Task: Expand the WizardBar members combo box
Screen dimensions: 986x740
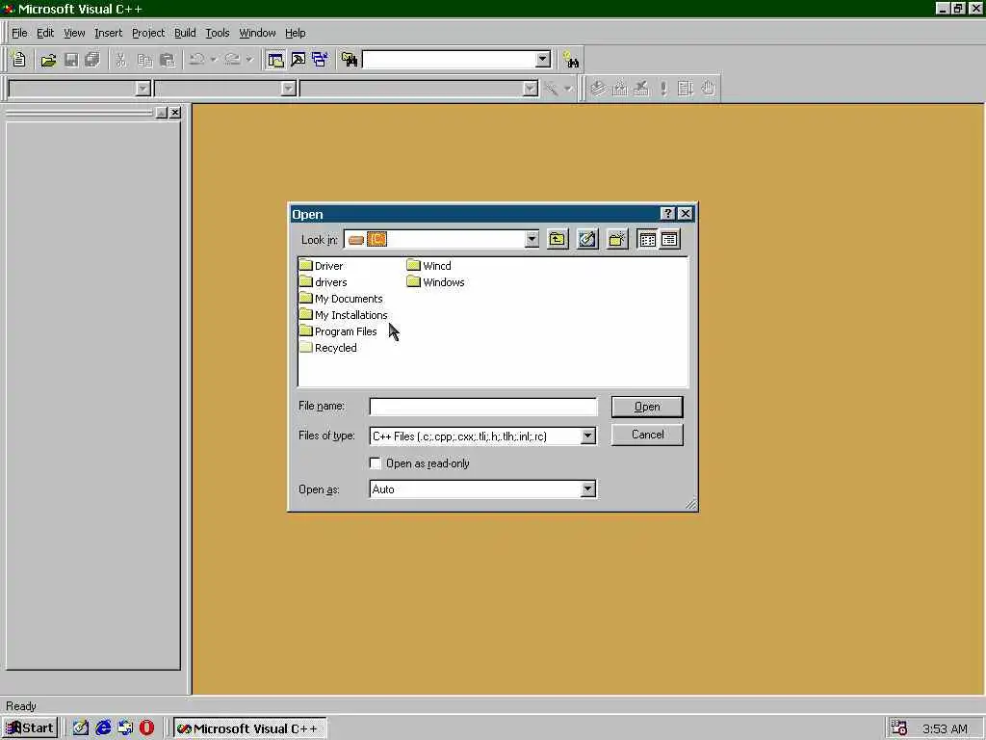Action: tap(531, 89)
